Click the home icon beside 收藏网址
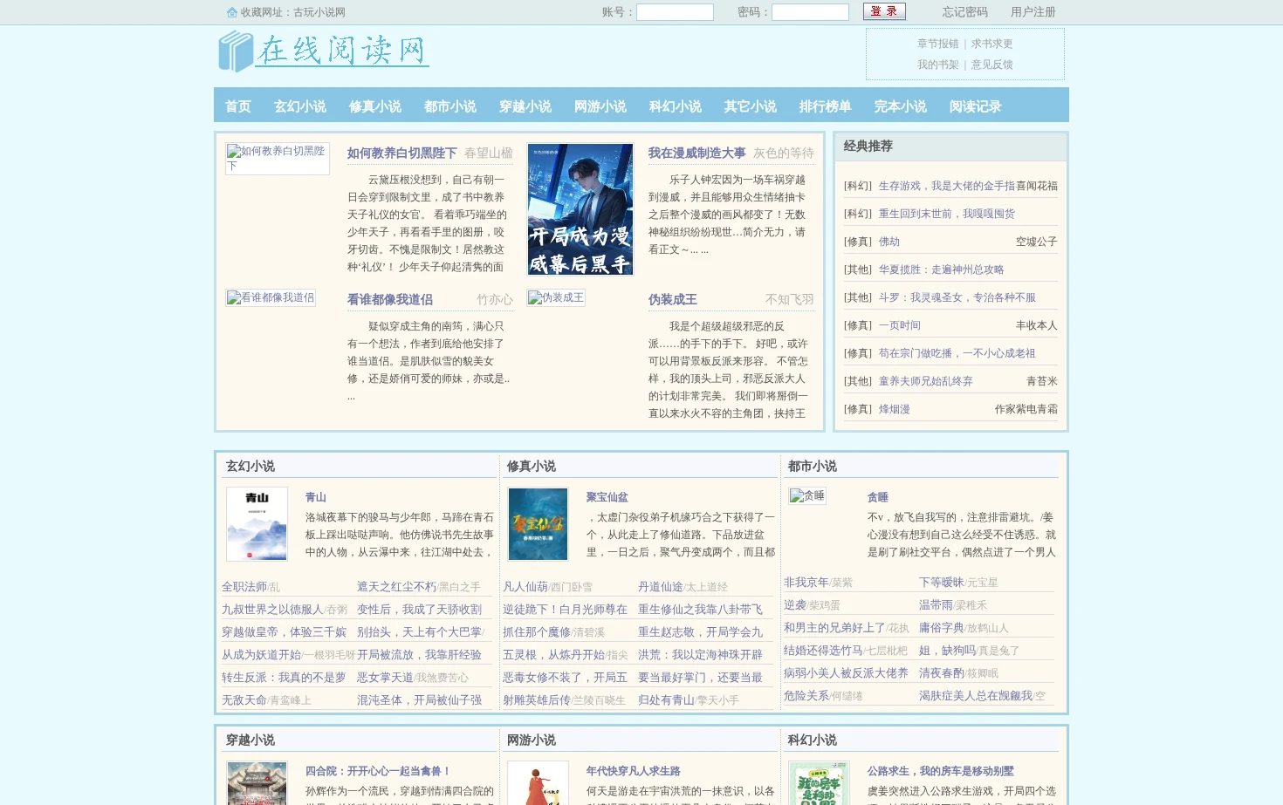 coord(232,12)
